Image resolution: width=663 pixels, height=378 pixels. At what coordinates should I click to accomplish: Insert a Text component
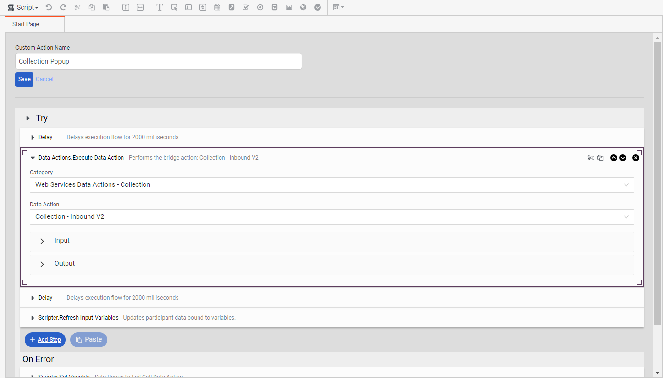[x=160, y=8]
